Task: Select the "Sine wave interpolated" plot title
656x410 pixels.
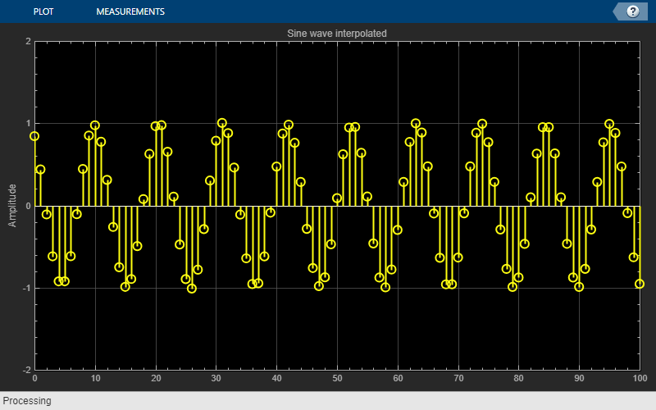Action: (337, 34)
